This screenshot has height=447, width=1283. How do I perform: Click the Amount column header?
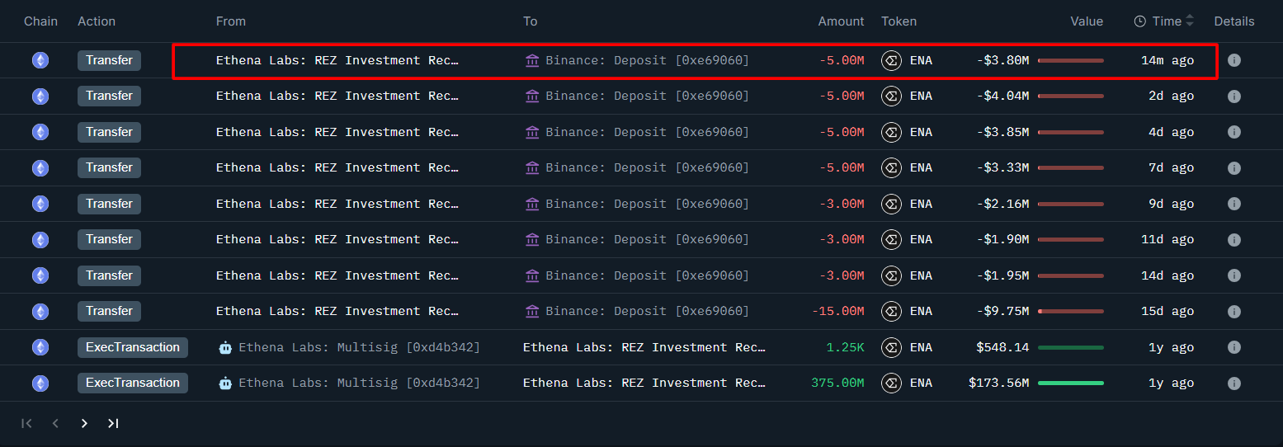click(x=841, y=21)
